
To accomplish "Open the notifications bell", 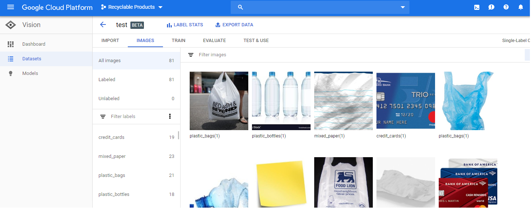I will 521,7.
